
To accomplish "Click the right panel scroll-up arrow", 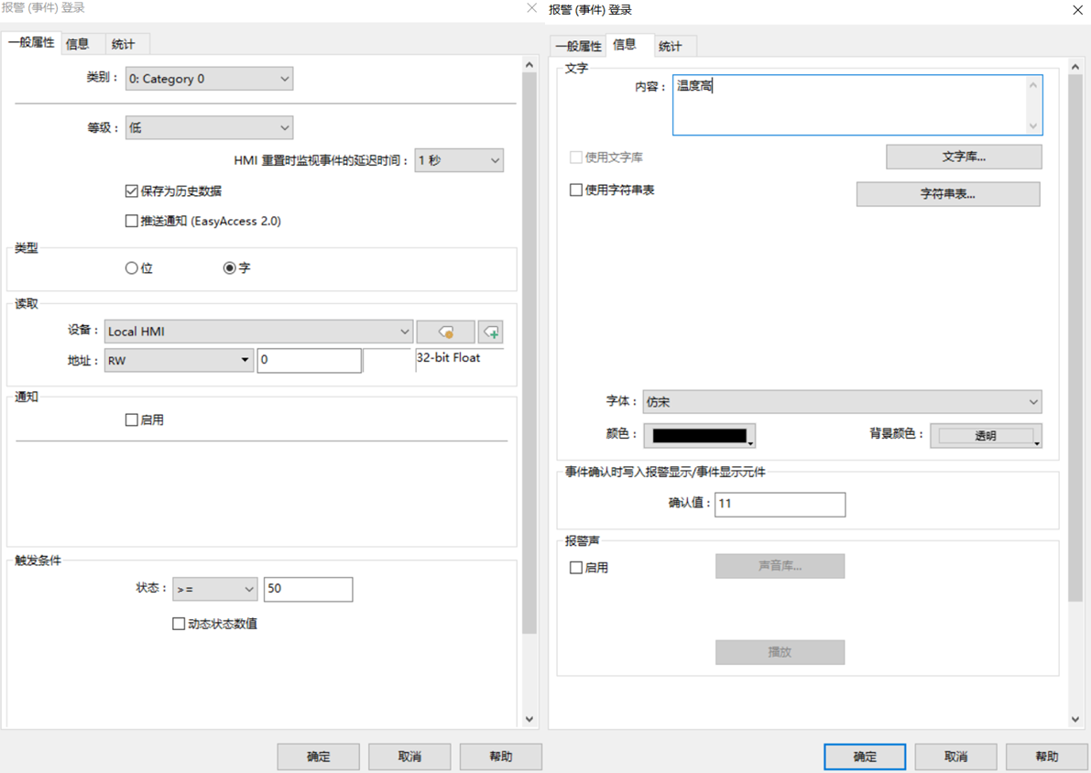I will pos(1076,66).
